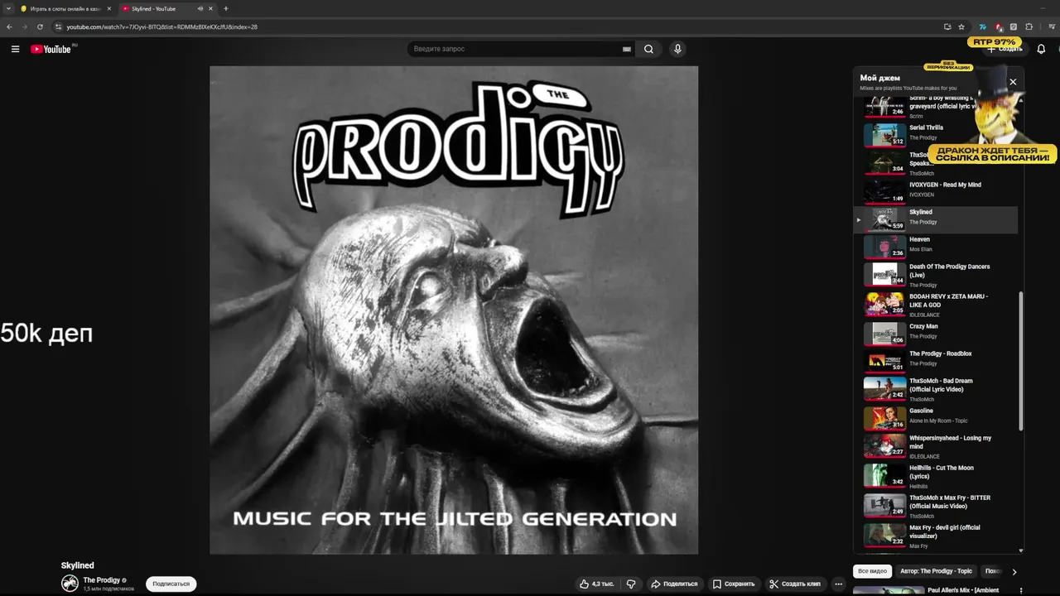Play 'Hellhills - Cut The Moon (Lyrics)'
Screen dimensions: 1060x596
(936, 477)
